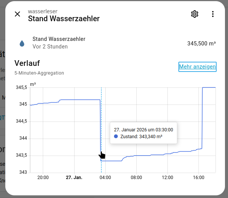Open the three-dot overflow menu

(213, 14)
